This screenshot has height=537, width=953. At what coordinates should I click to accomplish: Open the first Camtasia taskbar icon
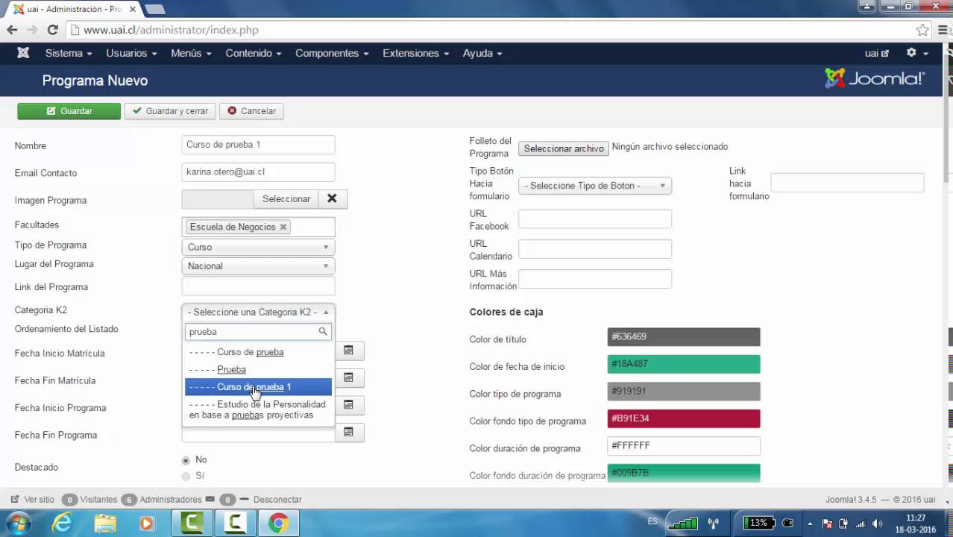tap(192, 523)
